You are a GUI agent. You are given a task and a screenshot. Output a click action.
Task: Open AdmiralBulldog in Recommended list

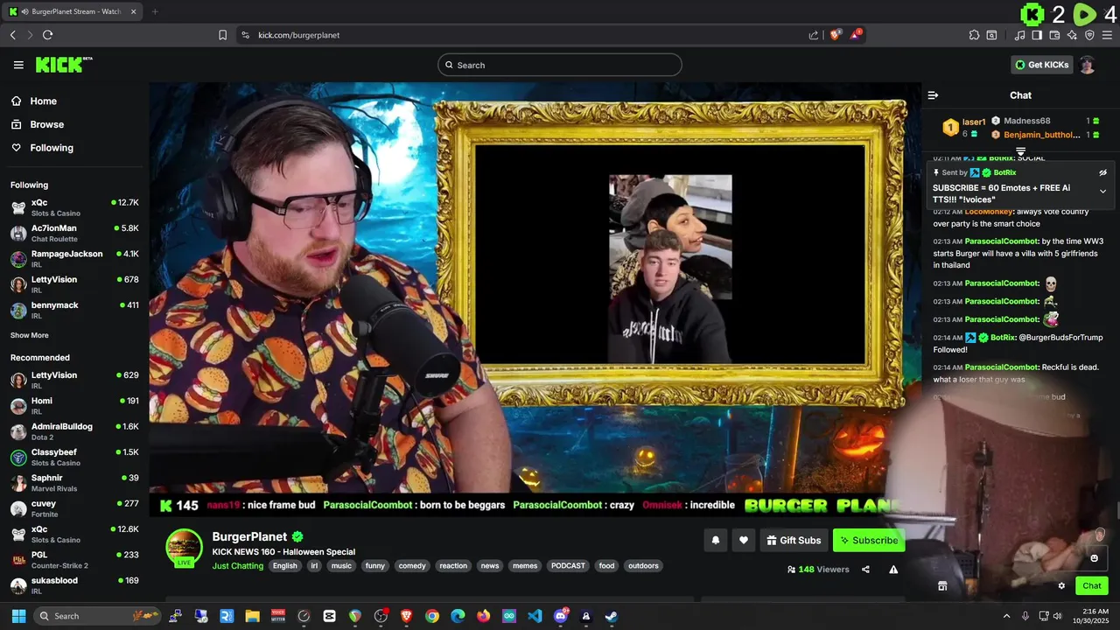(74, 431)
